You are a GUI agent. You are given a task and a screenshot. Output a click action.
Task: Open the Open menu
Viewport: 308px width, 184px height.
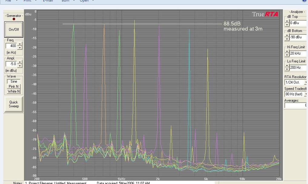pos(84,1)
